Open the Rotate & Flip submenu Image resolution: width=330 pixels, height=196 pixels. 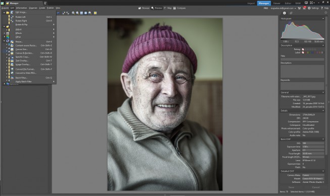click(x=33, y=25)
